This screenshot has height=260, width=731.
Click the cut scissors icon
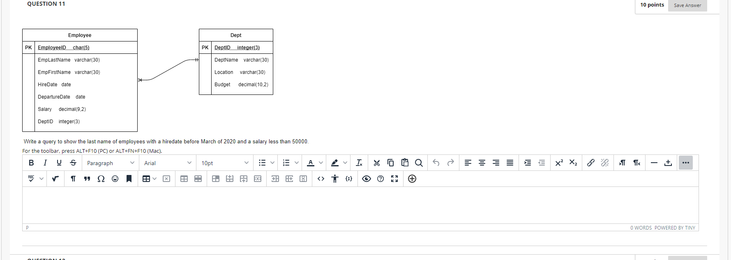pyautogui.click(x=377, y=163)
